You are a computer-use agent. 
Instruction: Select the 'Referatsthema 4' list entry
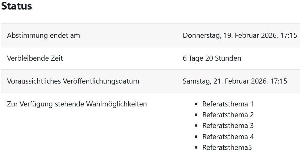coord(228,137)
